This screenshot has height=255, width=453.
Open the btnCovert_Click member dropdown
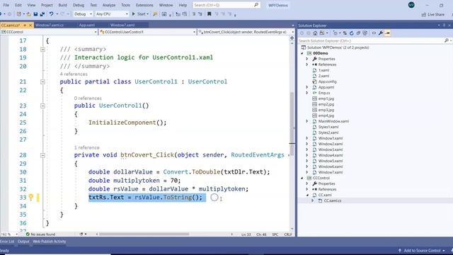click(x=246, y=32)
